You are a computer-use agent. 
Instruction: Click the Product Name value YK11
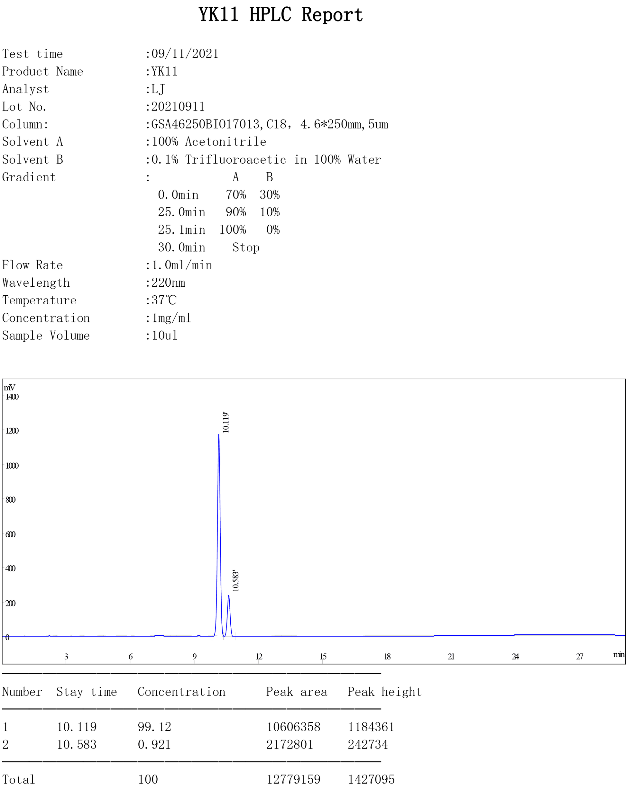click(x=164, y=71)
